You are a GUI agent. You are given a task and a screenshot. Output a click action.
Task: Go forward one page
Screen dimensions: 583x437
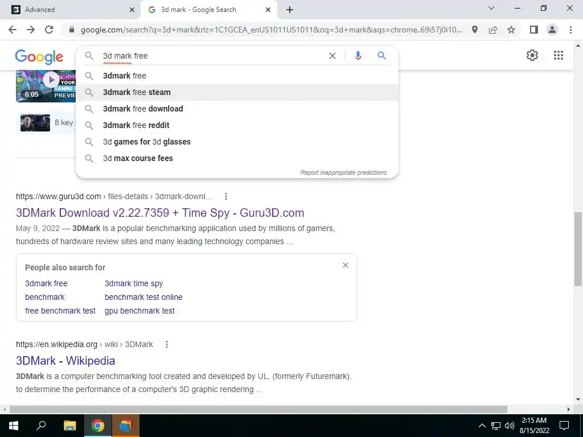[x=31, y=30]
